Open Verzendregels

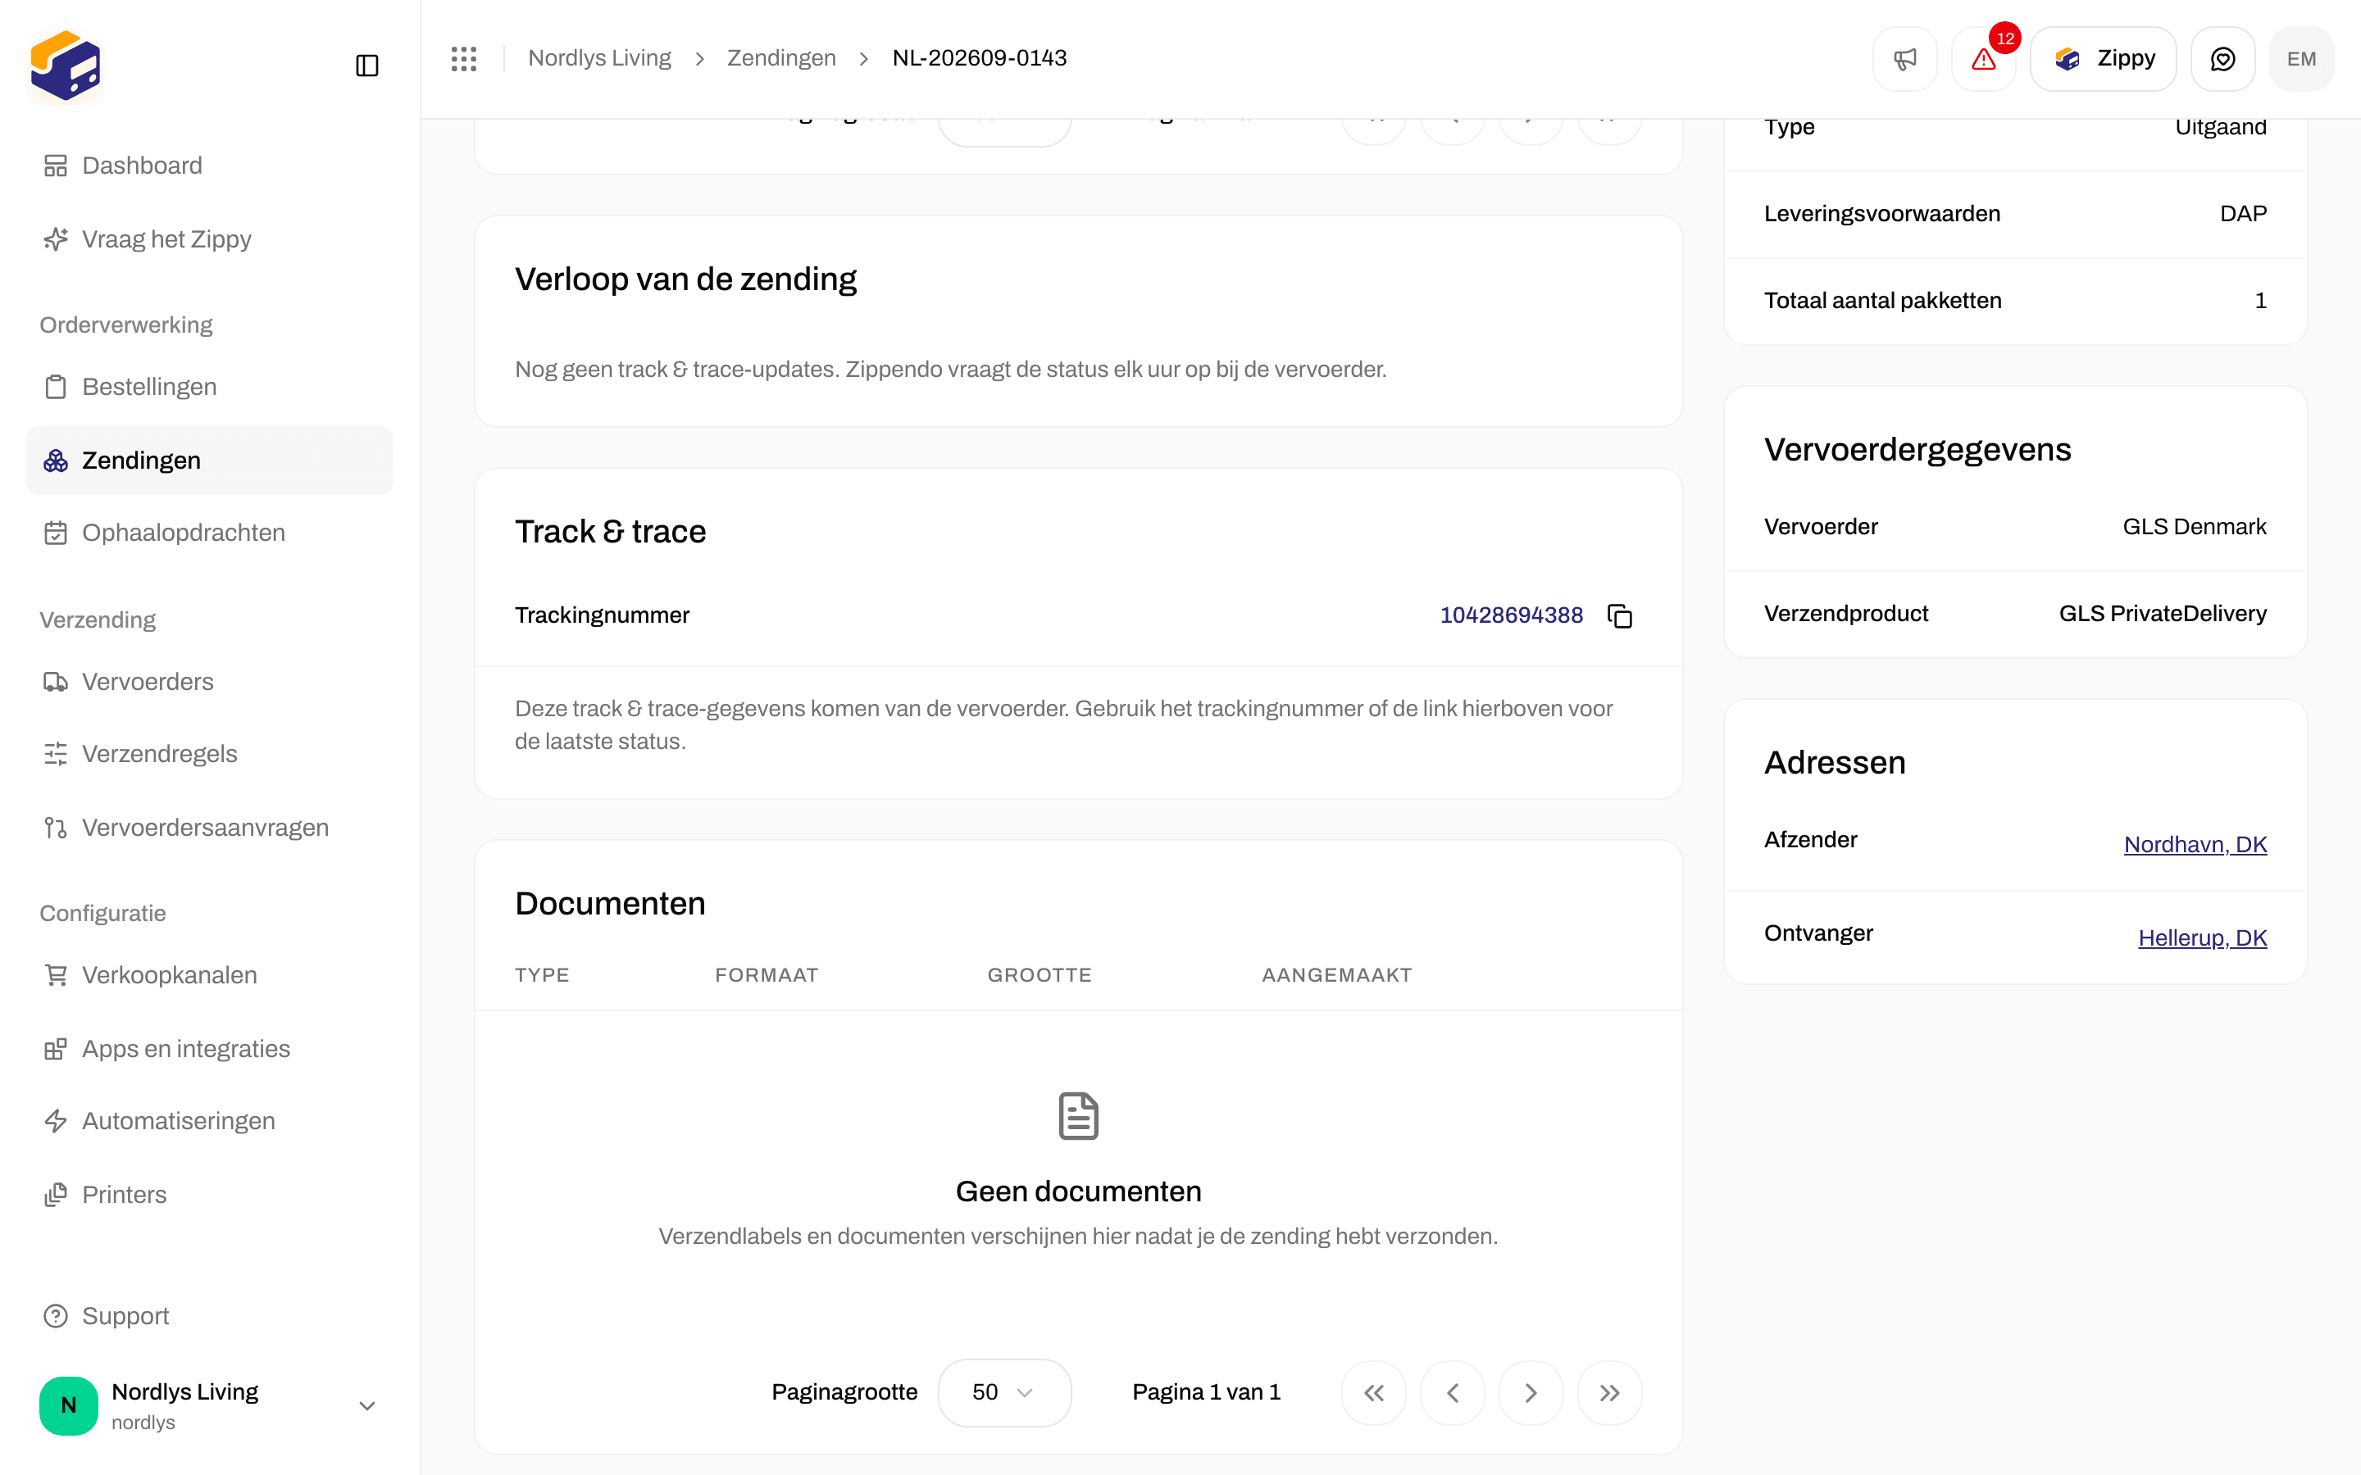(210, 754)
